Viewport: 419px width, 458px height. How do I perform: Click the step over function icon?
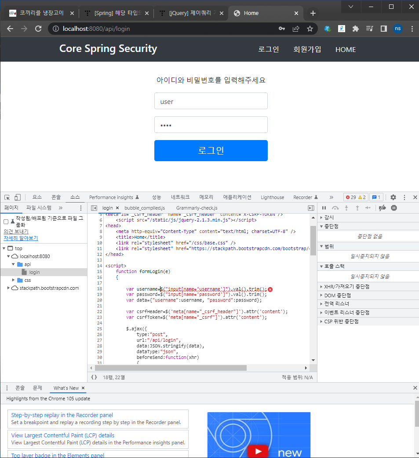point(335,208)
